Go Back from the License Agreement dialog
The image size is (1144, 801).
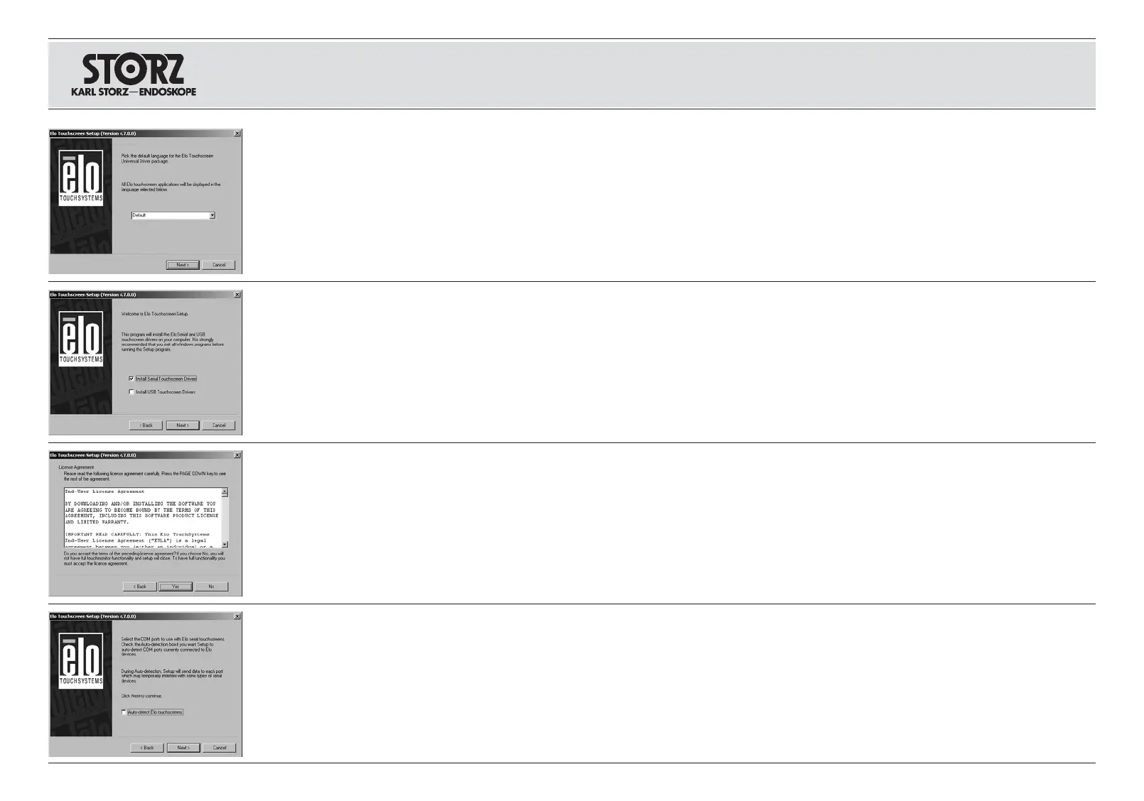coord(140,587)
